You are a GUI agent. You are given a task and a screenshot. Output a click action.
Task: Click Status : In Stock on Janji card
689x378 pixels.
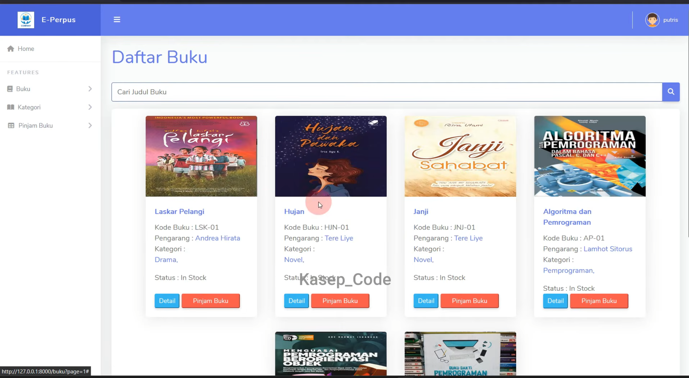439,277
